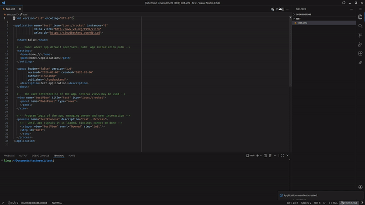Create a new terminal with plus icon

pos(257,155)
